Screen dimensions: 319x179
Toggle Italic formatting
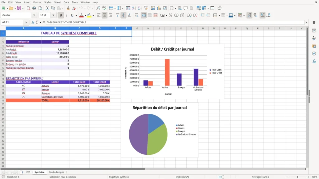pyautogui.click(x=67, y=15)
